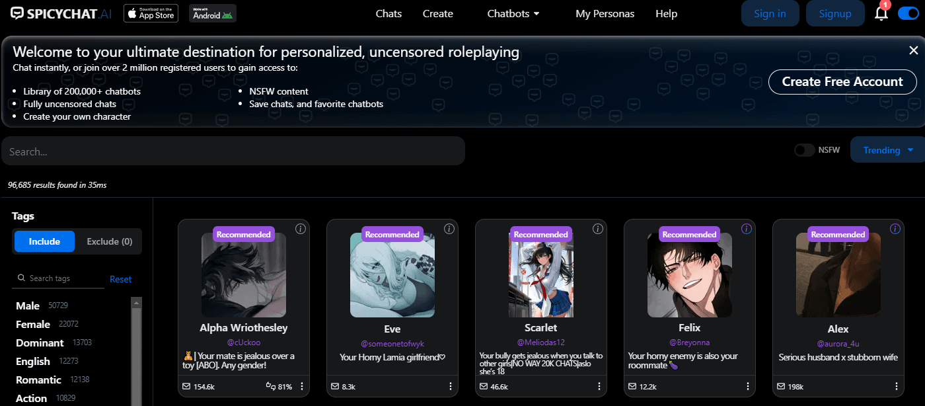The height and width of the screenshot is (406, 925).
Task: Click the App Store download badge
Action: click(151, 13)
